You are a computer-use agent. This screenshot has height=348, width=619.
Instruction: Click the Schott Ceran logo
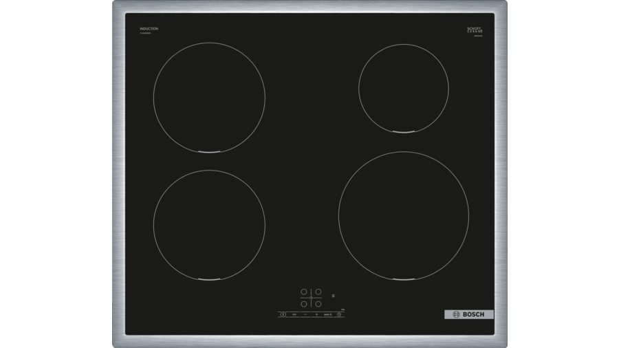475,30
